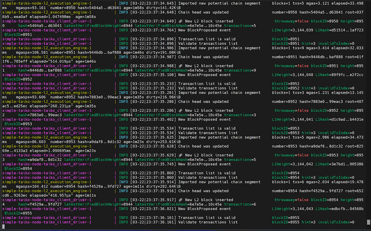Click timestamp [03-22|23:37:35.745]
The height and width of the screenshot is (231, 371).
(x=153, y=164)
